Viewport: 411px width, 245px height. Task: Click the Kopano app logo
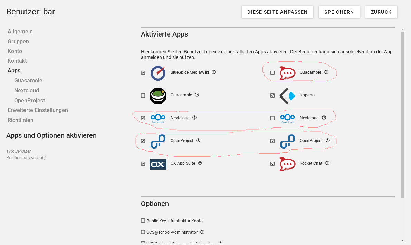[x=287, y=95]
